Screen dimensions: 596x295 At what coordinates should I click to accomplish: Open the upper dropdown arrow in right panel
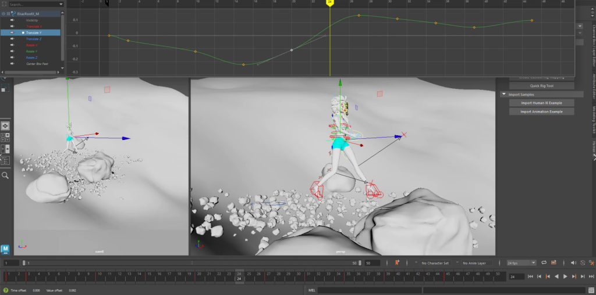580,26
